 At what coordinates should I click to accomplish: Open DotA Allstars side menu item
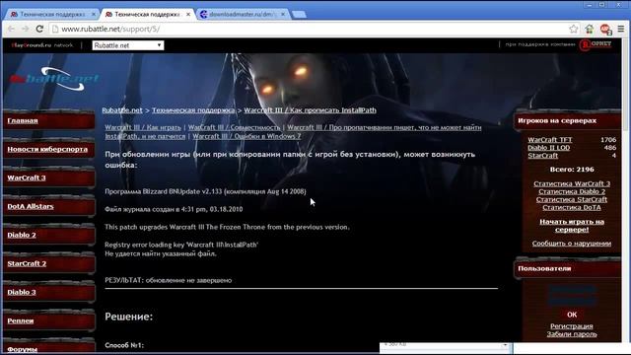tap(31, 206)
